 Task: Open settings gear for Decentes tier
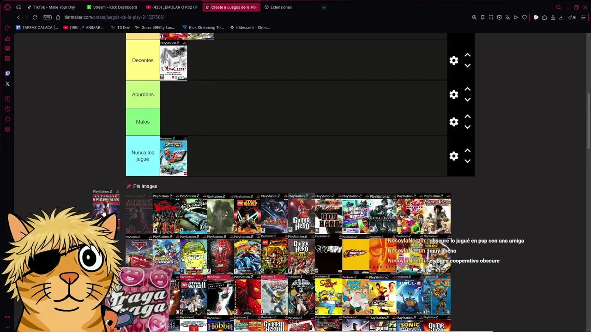pyautogui.click(x=454, y=60)
